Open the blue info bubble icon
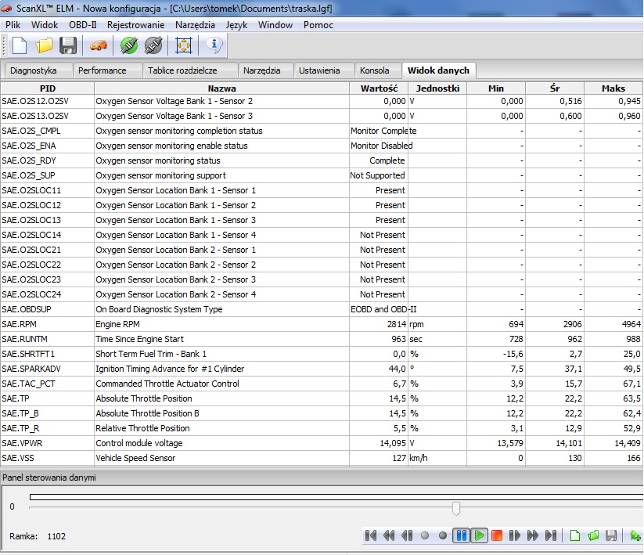The width and height of the screenshot is (644, 555). click(x=214, y=45)
